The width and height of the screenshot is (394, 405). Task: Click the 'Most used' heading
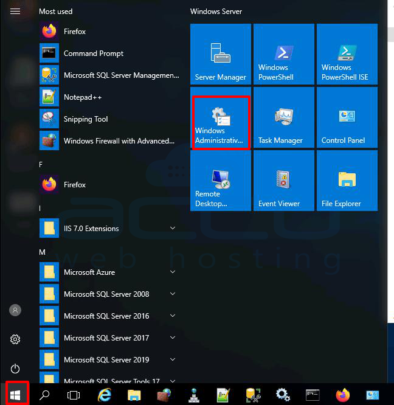pyautogui.click(x=55, y=12)
